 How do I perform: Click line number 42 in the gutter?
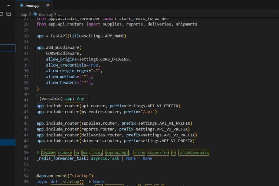[x=26, y=106]
